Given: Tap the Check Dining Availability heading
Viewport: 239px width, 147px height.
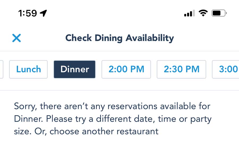Looking at the screenshot, I should 120,38.
